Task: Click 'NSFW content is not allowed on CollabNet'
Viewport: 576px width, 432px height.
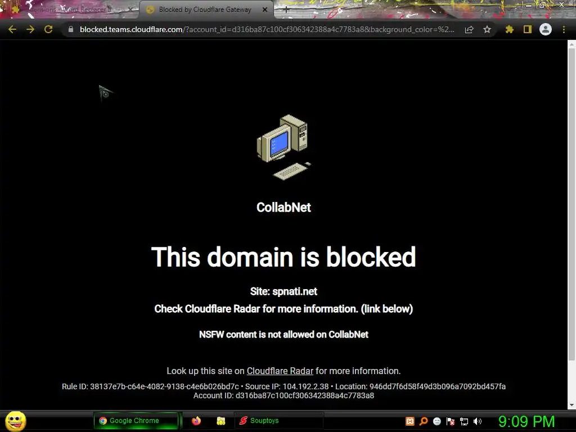Action: point(283,335)
